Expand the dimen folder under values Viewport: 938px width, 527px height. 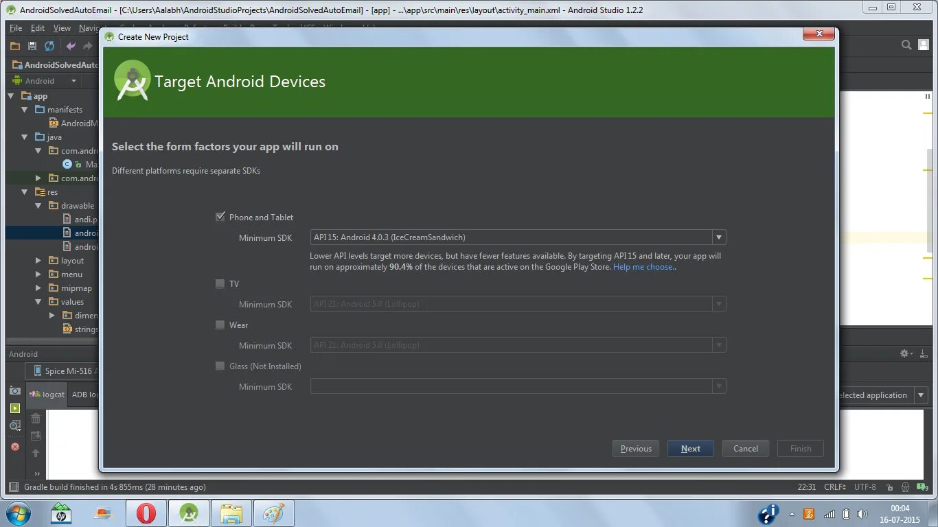(52, 316)
